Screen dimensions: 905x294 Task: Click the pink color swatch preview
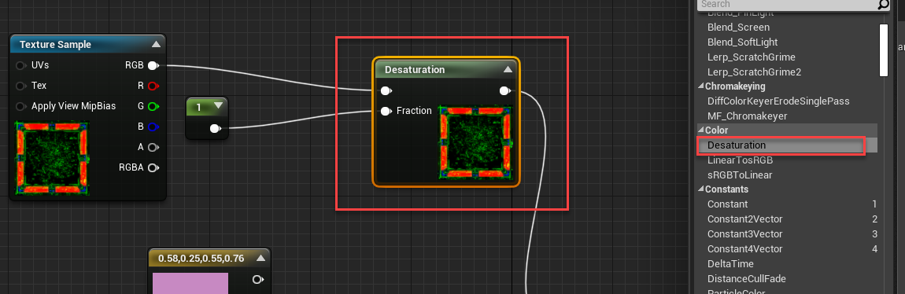pyautogui.click(x=190, y=283)
